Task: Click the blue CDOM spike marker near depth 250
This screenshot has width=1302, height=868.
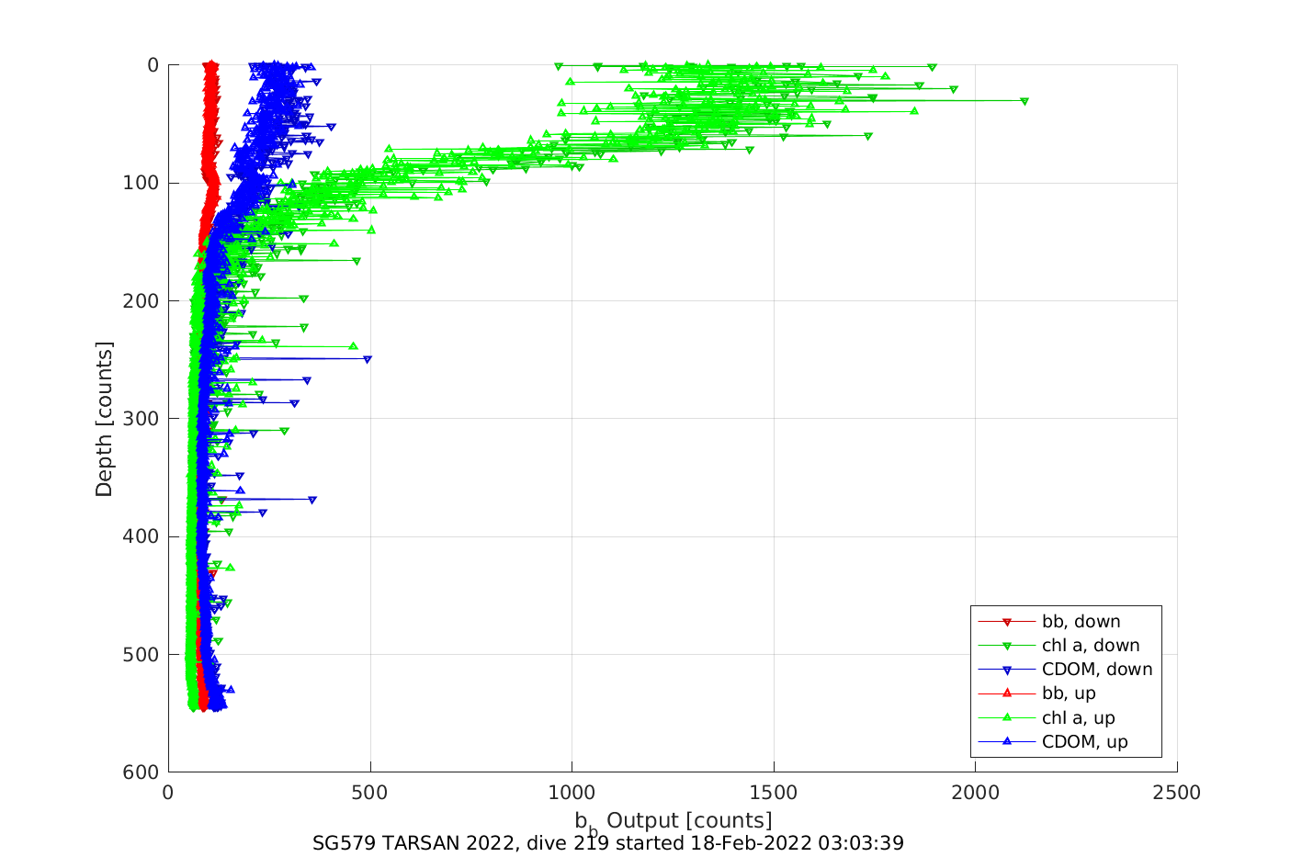Action: [x=367, y=359]
